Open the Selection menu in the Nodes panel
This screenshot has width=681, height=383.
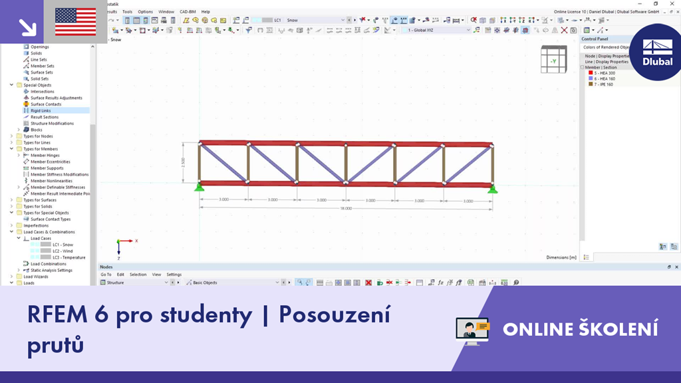point(138,275)
